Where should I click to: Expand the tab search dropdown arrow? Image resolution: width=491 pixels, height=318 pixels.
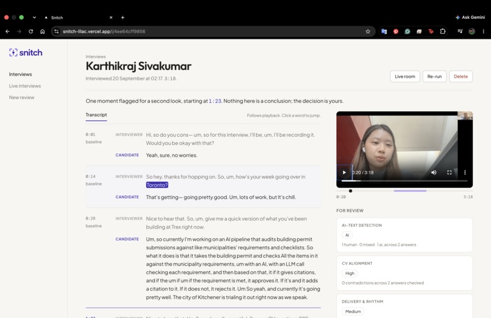[34, 18]
